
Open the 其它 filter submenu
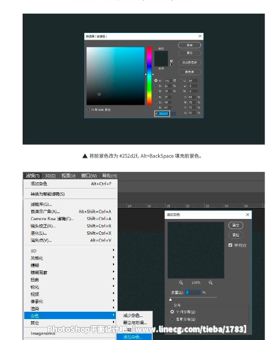coord(71,322)
